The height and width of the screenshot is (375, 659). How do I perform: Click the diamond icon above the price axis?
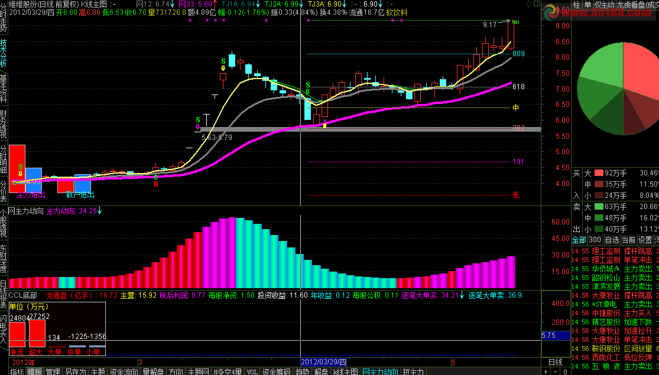(x=529, y=4)
